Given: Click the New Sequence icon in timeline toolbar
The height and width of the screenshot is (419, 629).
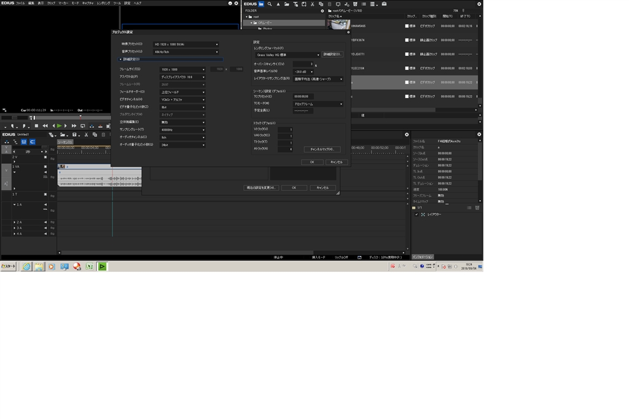Looking at the screenshot, I should pos(52,135).
